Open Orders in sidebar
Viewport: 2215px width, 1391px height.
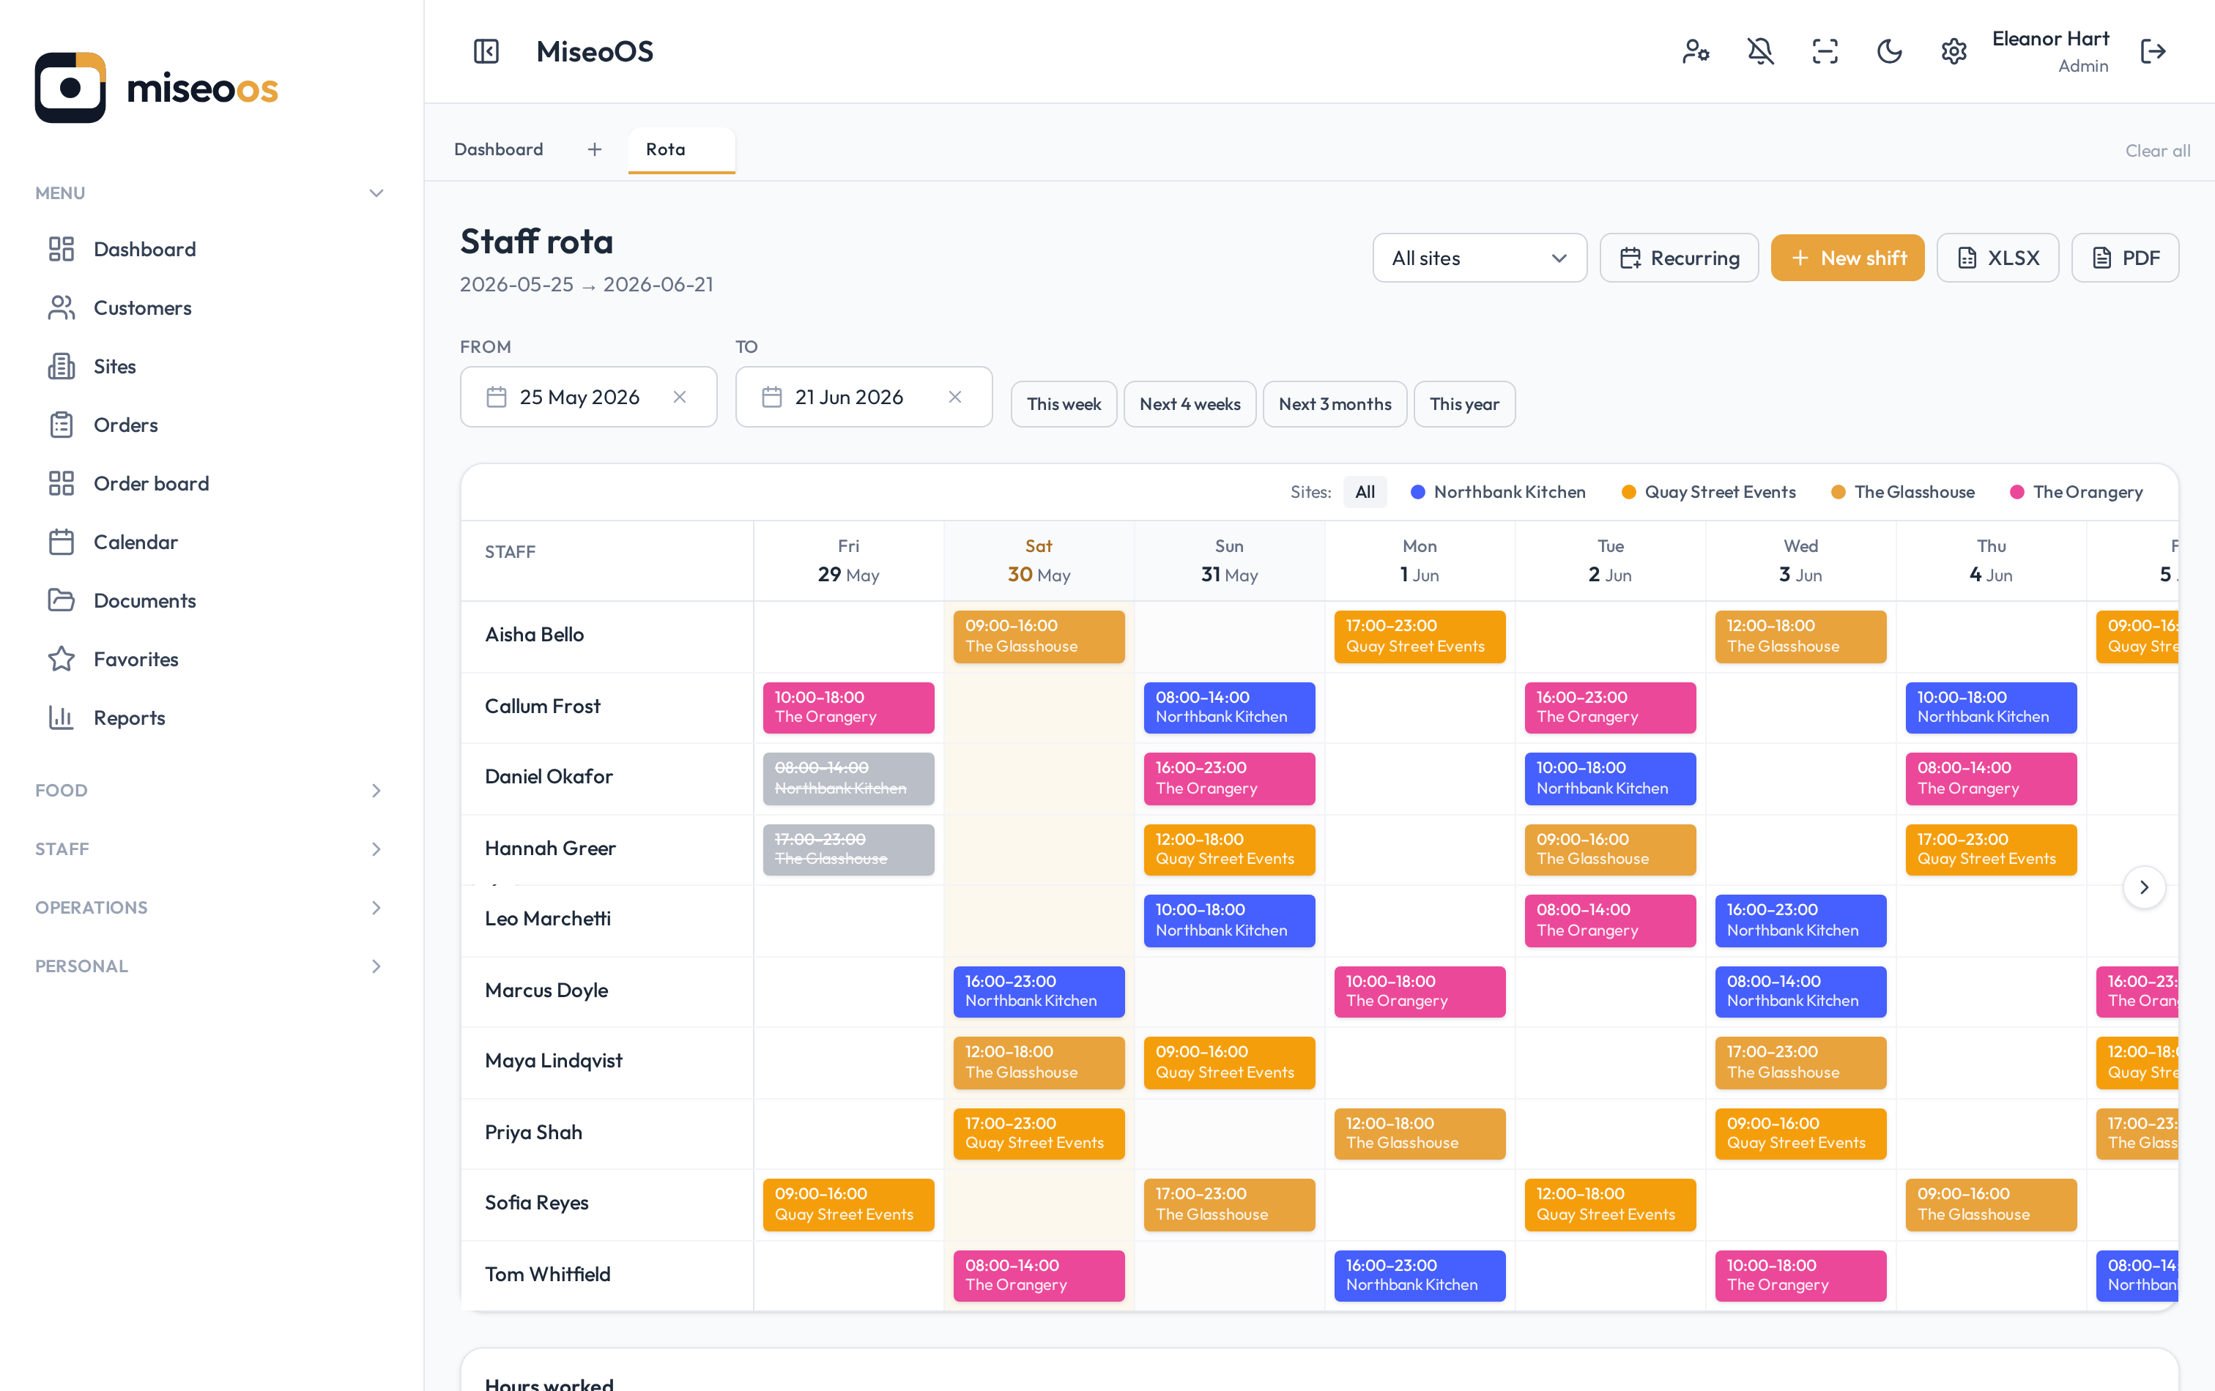click(x=212, y=425)
